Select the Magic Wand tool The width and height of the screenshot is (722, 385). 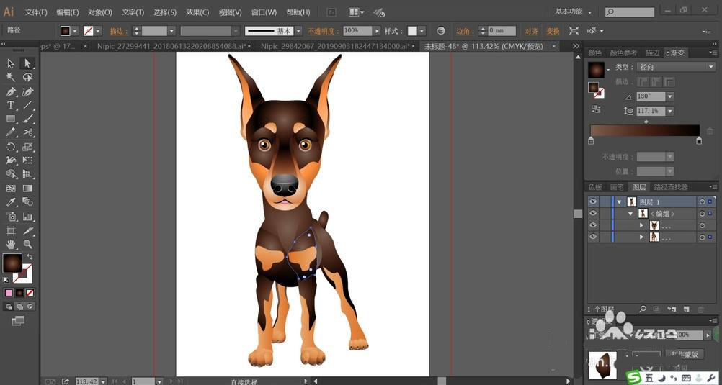pyautogui.click(x=11, y=77)
